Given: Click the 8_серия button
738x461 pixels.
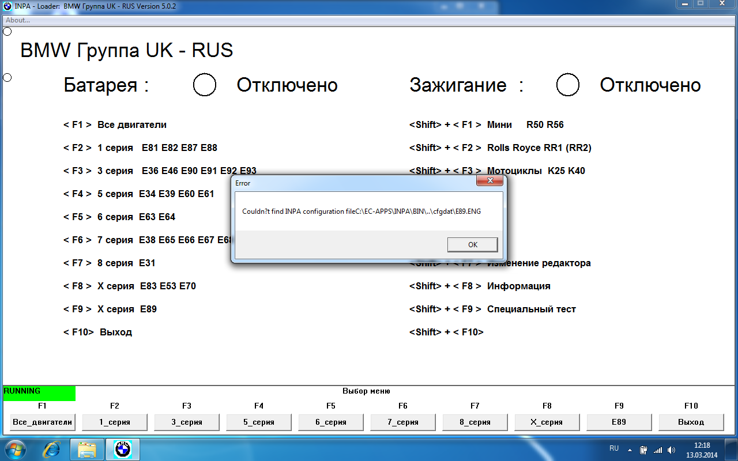Looking at the screenshot, I should (475, 422).
